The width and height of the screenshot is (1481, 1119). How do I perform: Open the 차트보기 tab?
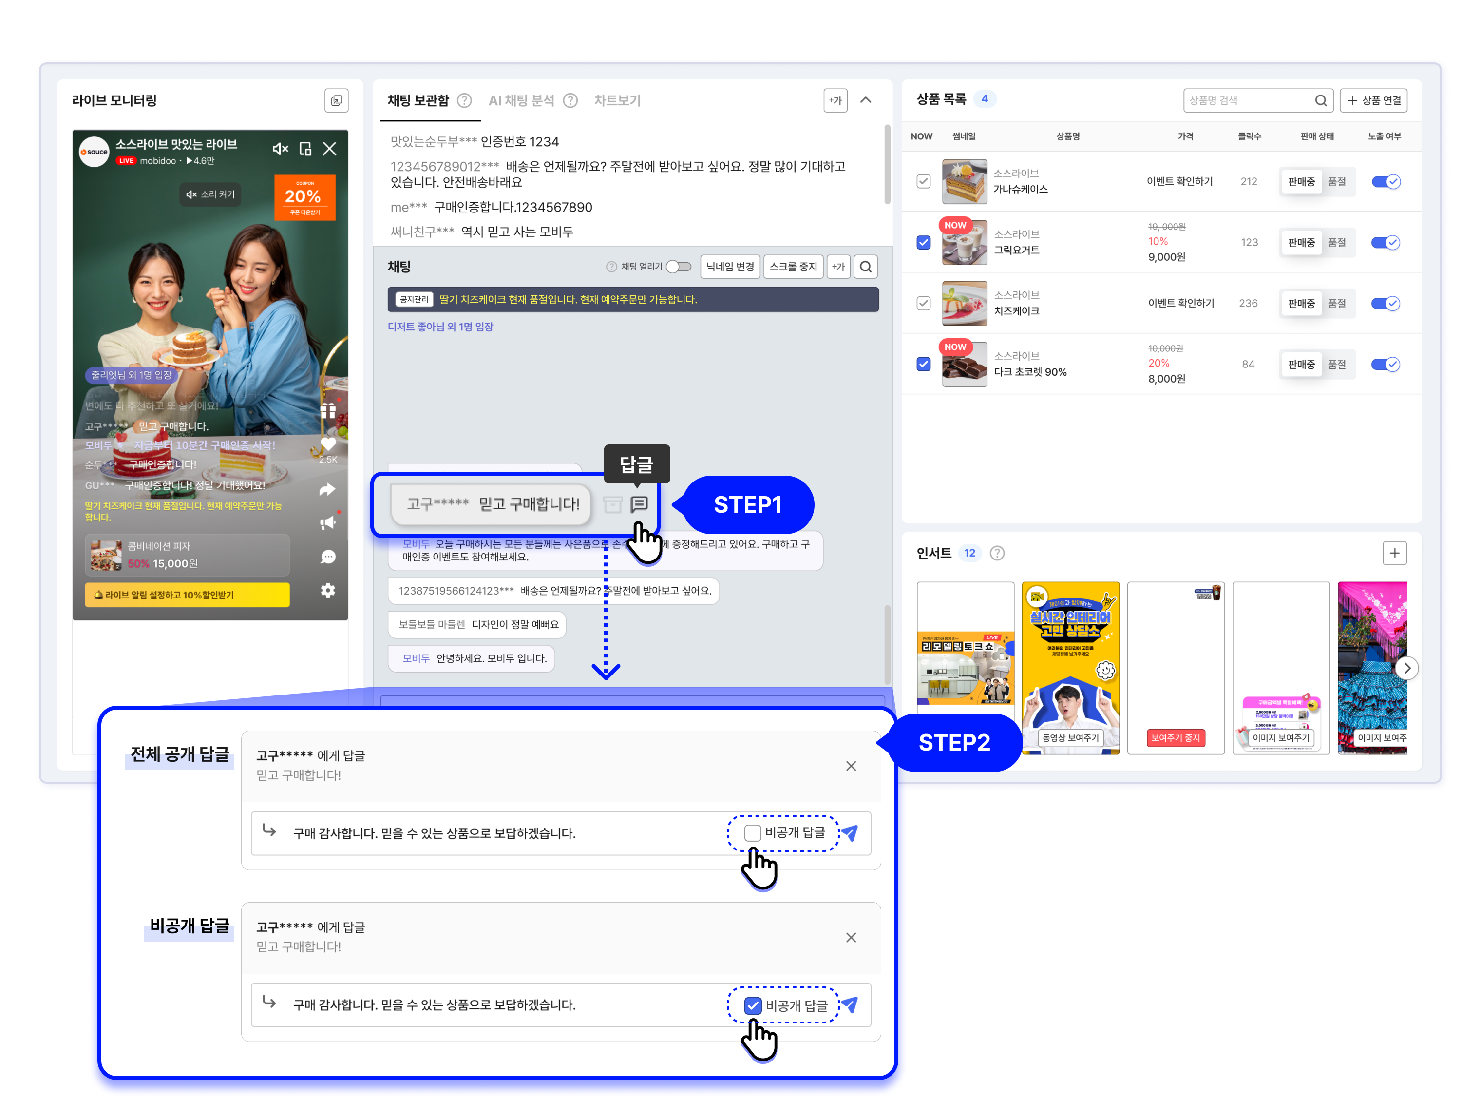617,100
